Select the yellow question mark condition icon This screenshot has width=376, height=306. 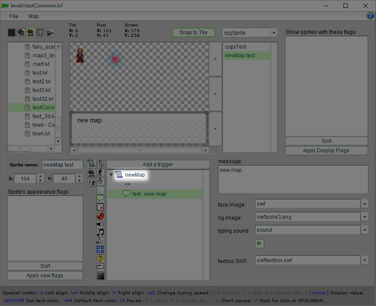pyautogui.click(x=100, y=258)
